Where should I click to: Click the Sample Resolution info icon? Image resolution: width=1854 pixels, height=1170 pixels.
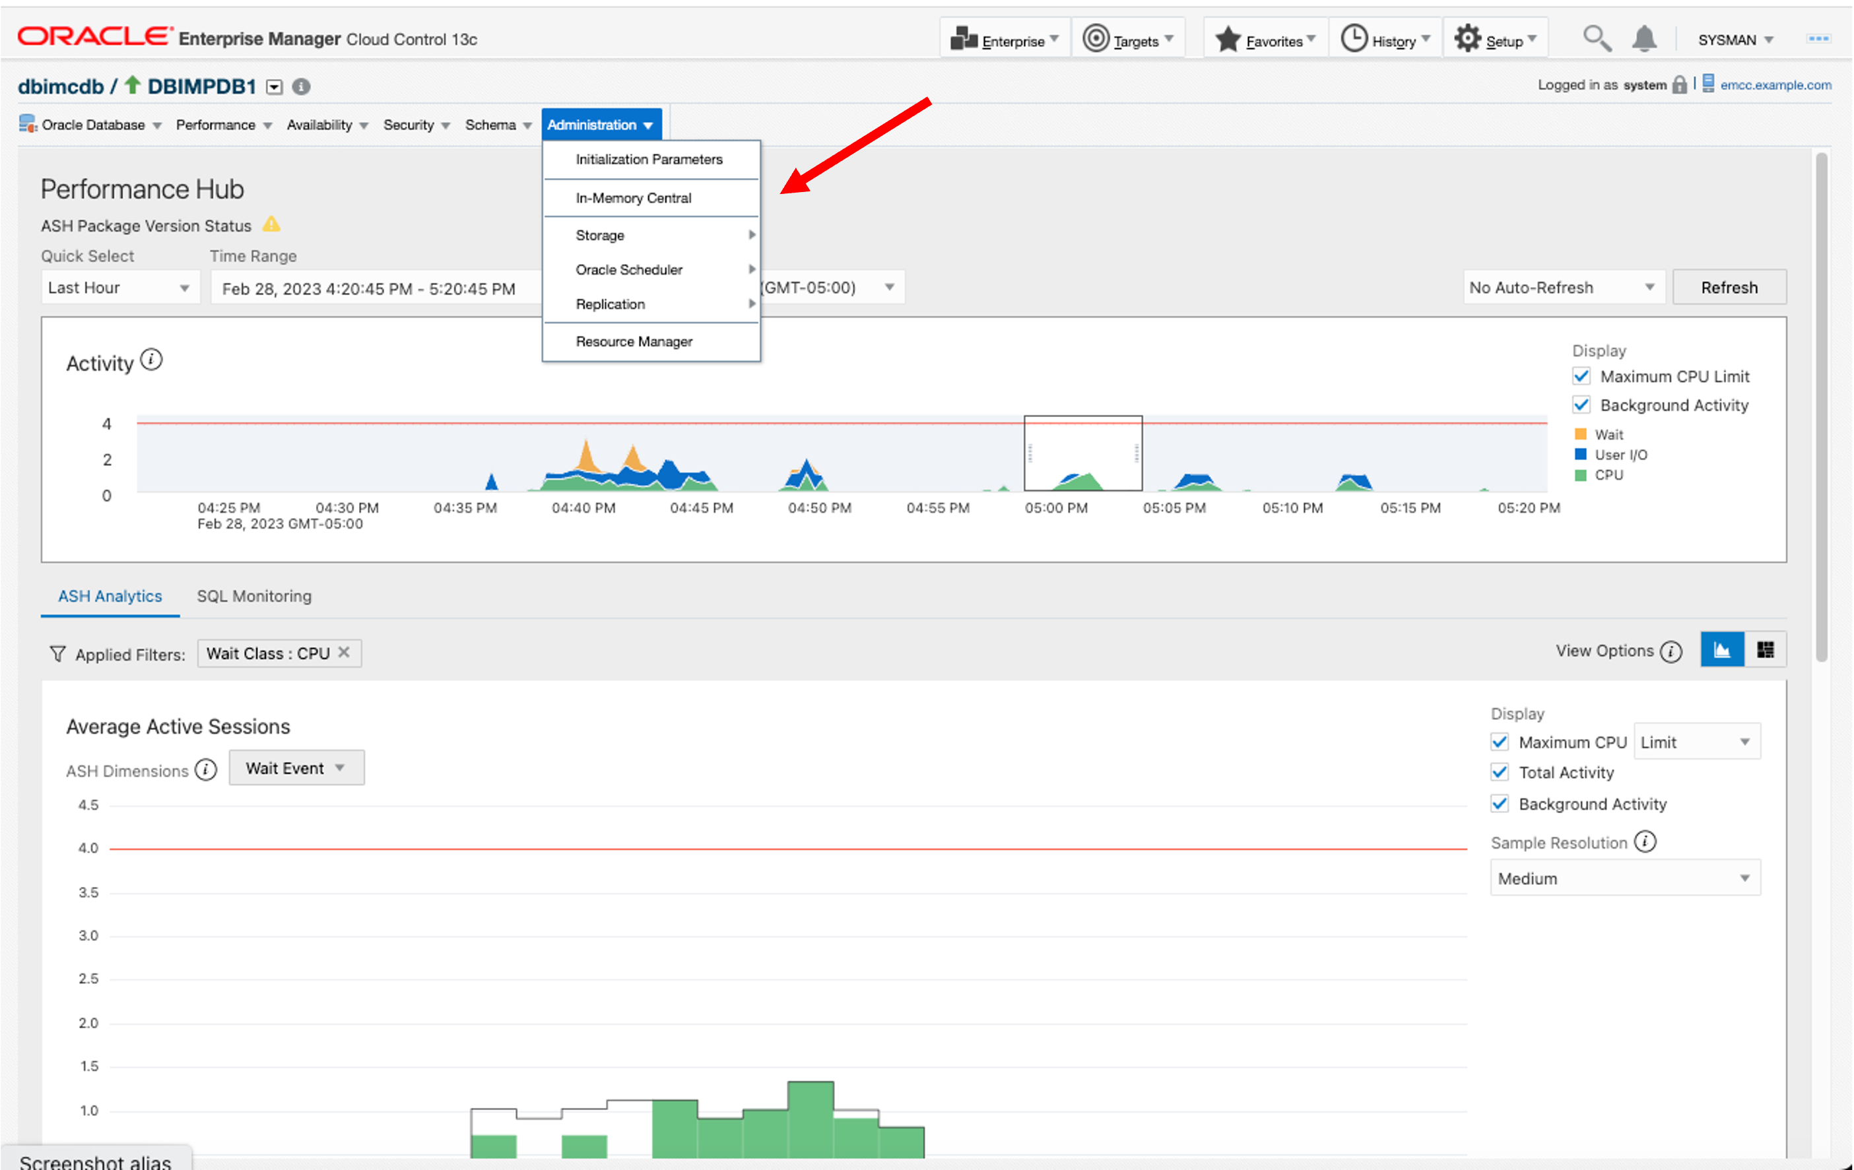[x=1645, y=841]
